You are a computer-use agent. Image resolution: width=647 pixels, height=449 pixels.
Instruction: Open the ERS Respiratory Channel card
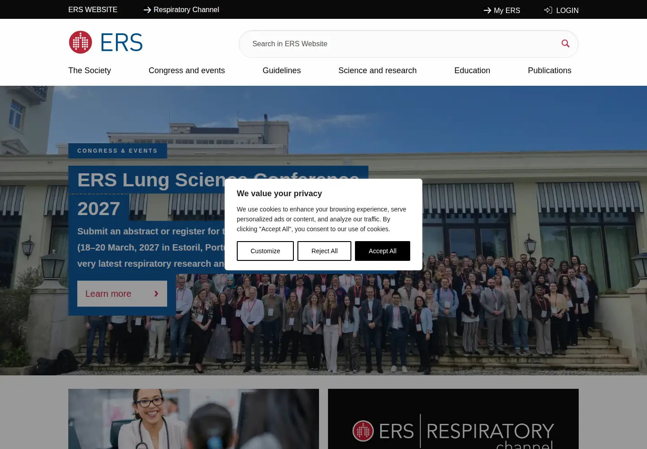click(453, 419)
